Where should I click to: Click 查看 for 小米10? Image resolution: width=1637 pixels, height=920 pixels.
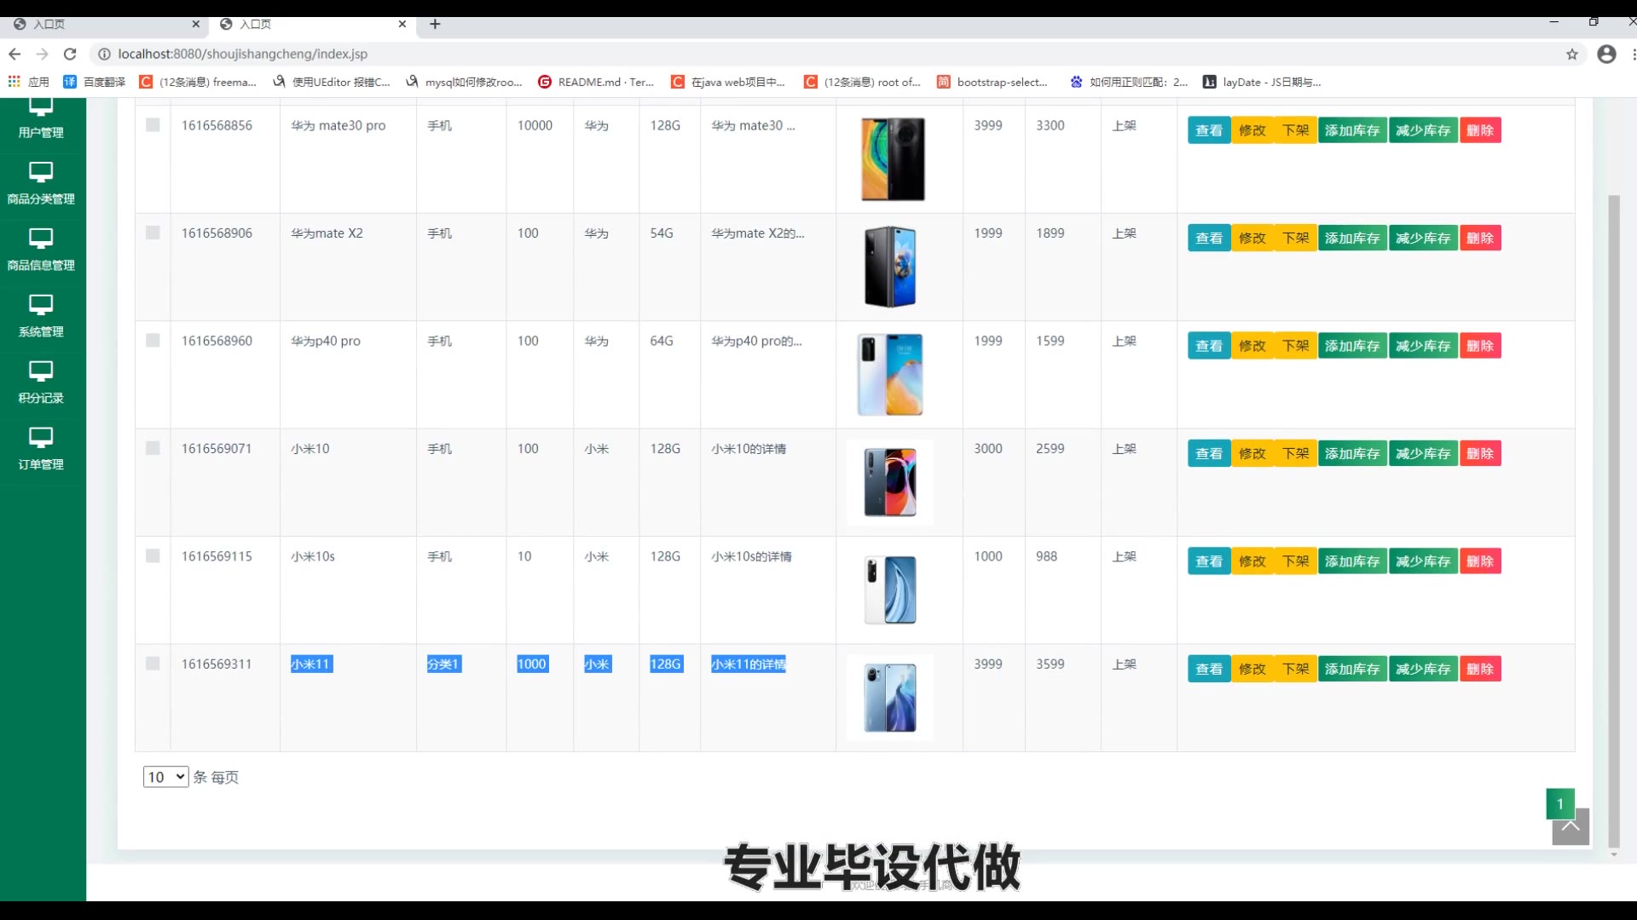(x=1209, y=454)
